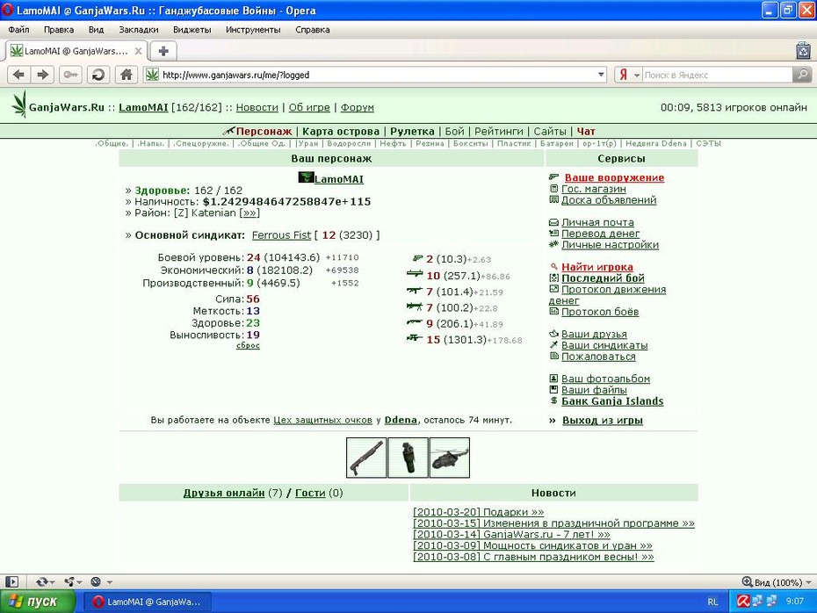This screenshot has height=613, width=817.
Task: Click the browser Back arrow button
Action: 18,75
